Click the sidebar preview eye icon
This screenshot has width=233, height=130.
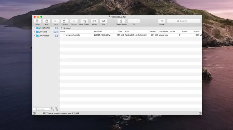coord(56,109)
